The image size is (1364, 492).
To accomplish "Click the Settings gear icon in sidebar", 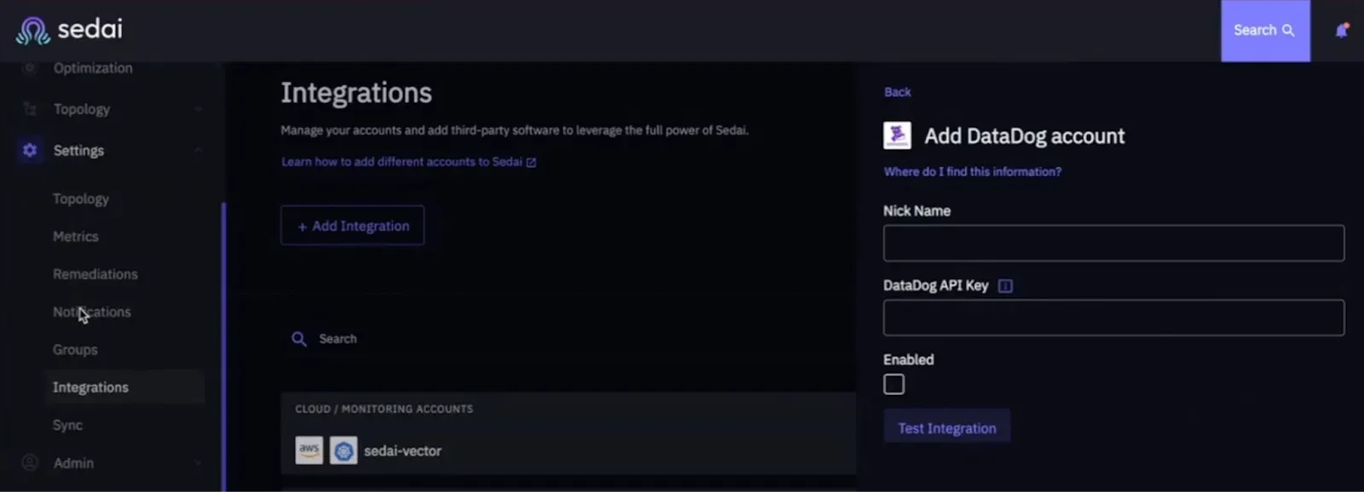I will pyautogui.click(x=30, y=150).
